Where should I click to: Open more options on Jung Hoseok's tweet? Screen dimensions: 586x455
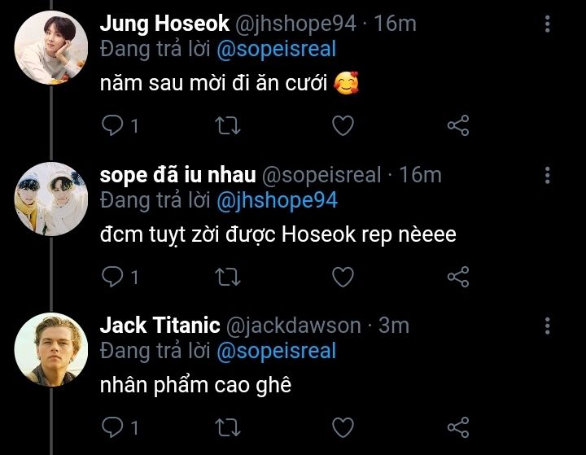(547, 24)
